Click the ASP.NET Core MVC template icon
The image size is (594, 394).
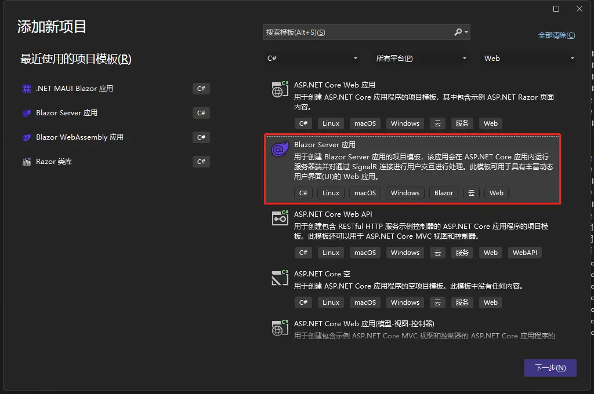tap(280, 327)
